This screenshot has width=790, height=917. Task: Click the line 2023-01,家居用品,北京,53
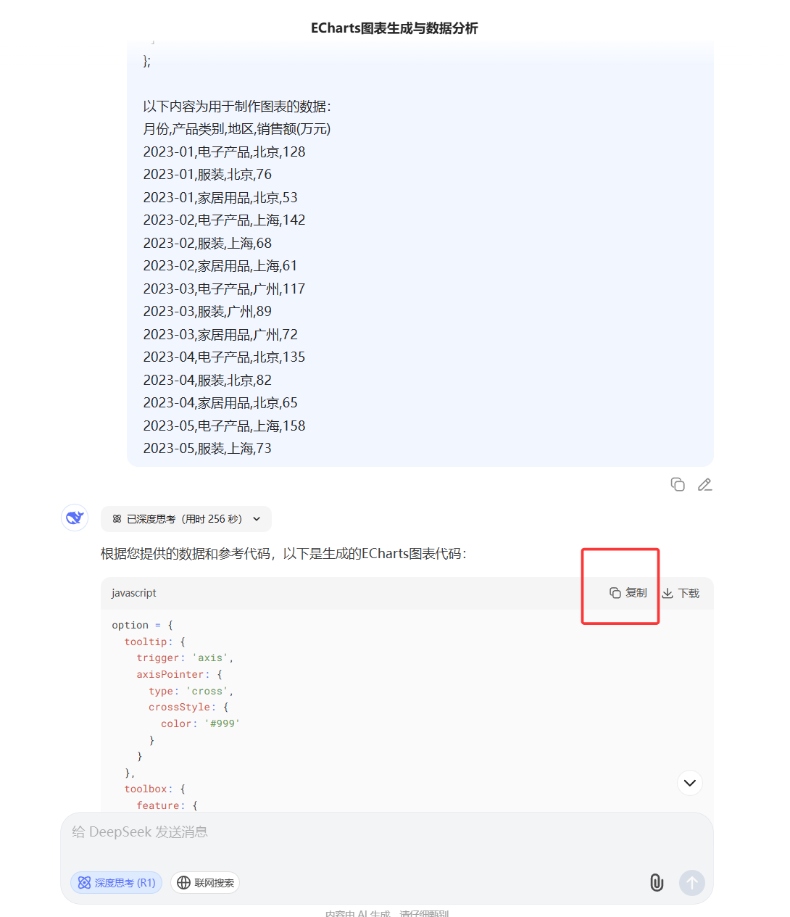point(220,197)
